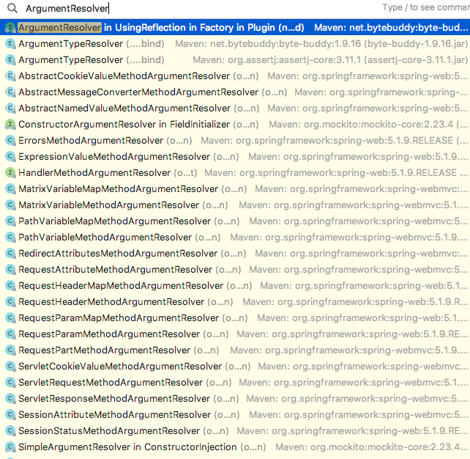
Task: Open SimpleArgumentResolver in ConstructorInjection
Action: pos(235,447)
